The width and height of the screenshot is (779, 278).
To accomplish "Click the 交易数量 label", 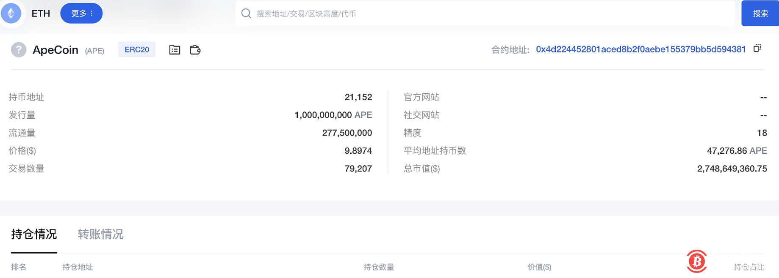I will click(26, 169).
